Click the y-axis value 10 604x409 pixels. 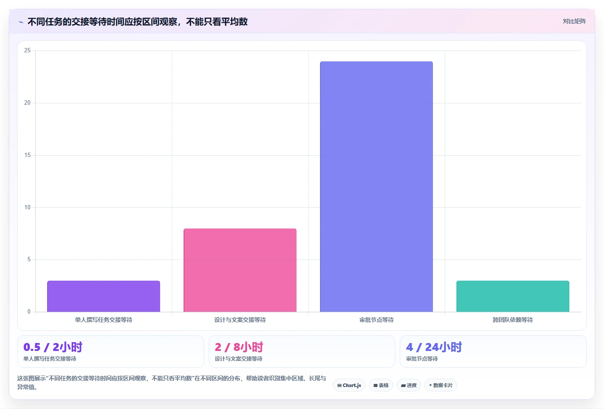[x=27, y=207]
